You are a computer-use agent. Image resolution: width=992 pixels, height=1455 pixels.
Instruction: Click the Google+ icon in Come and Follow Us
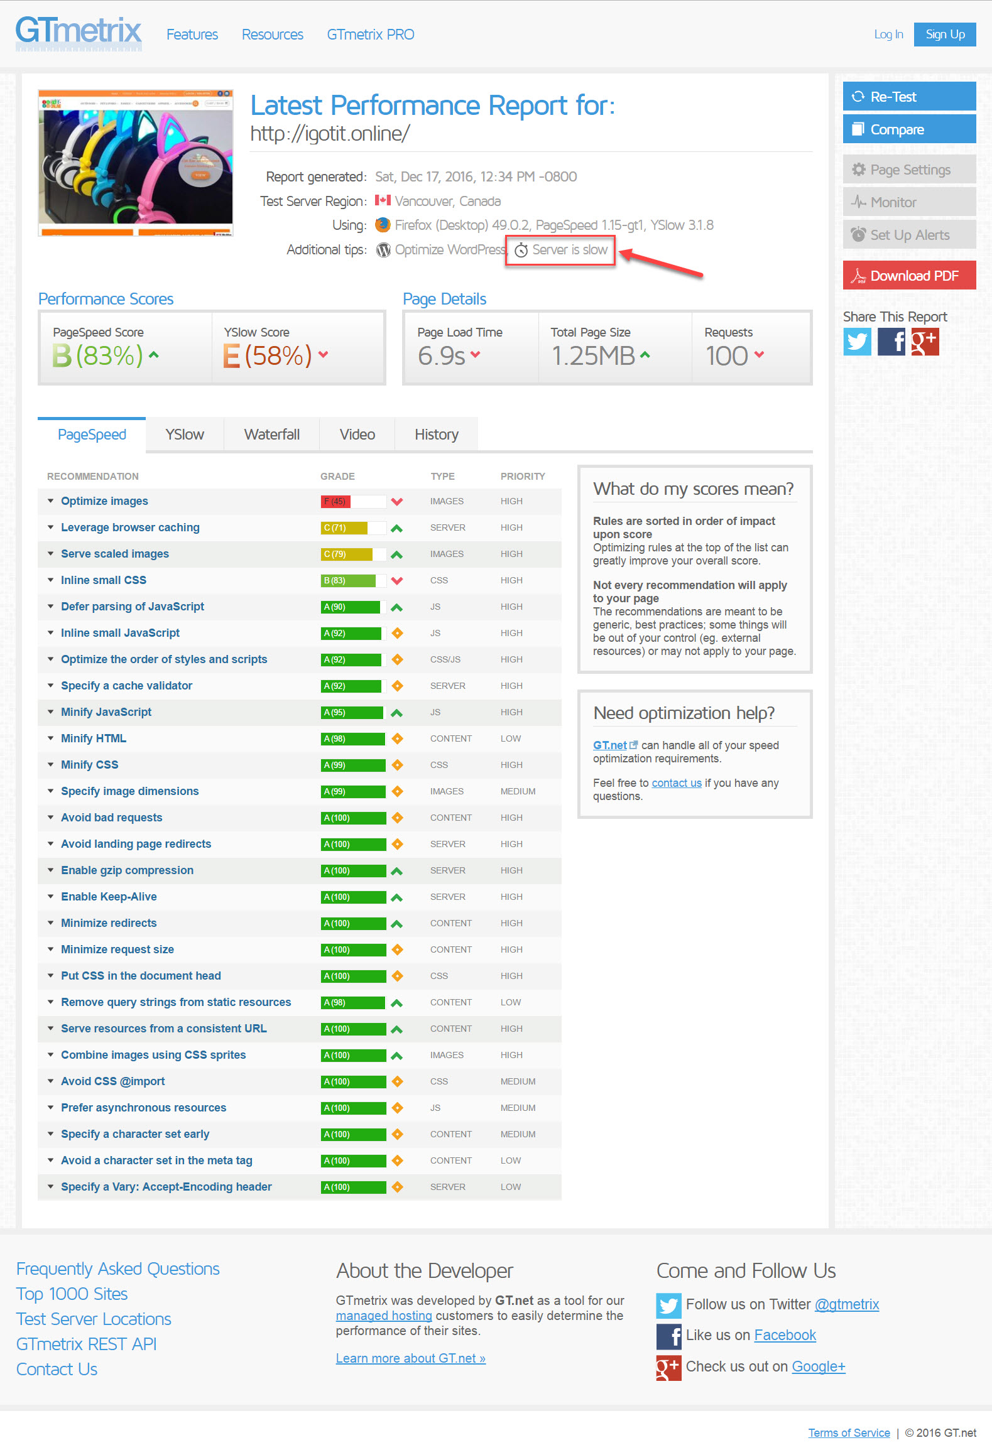(x=668, y=1368)
